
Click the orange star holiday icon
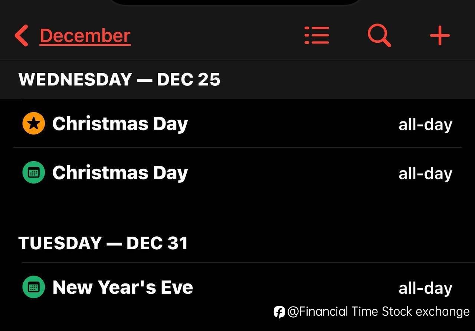[x=34, y=124]
